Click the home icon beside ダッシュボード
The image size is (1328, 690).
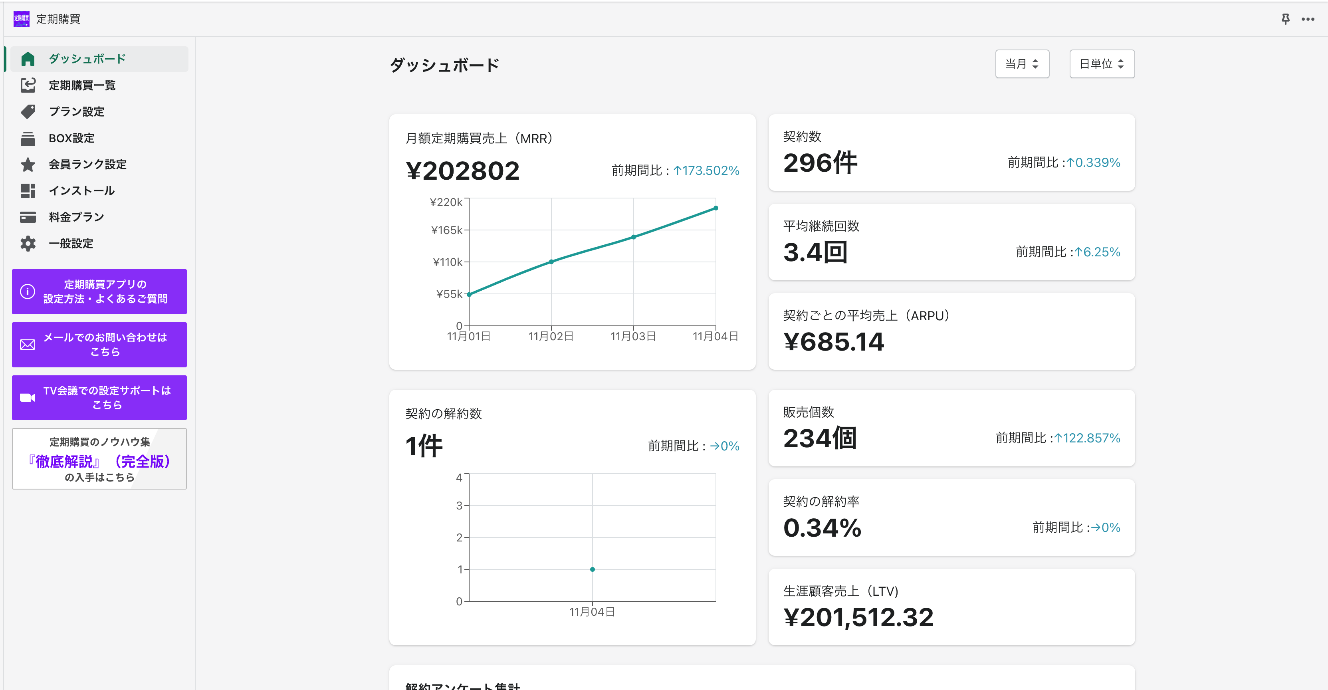coord(28,59)
